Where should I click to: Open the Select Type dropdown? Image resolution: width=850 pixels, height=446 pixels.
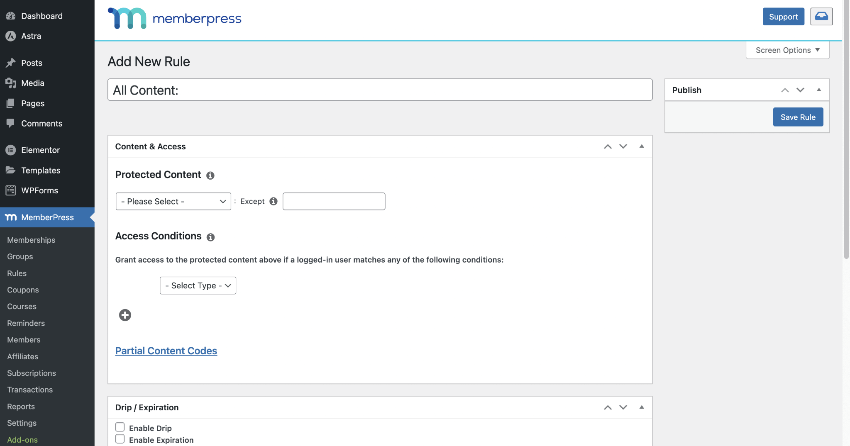pos(198,285)
